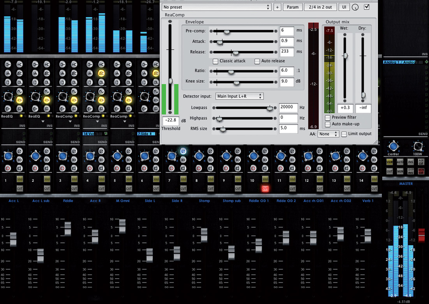Expand insert list arrow on track 4
This screenshot has height=304, width=429.
tap(97, 121)
